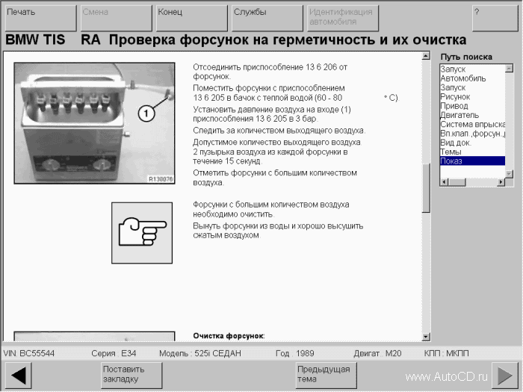Click Идентификация автомобиля button
The width and height of the screenshot is (523, 392).
click(x=343, y=18)
